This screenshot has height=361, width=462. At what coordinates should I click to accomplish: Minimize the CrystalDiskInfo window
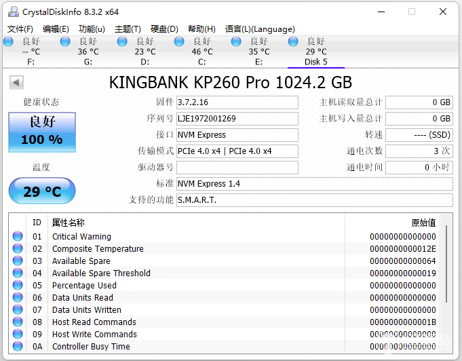coord(381,12)
